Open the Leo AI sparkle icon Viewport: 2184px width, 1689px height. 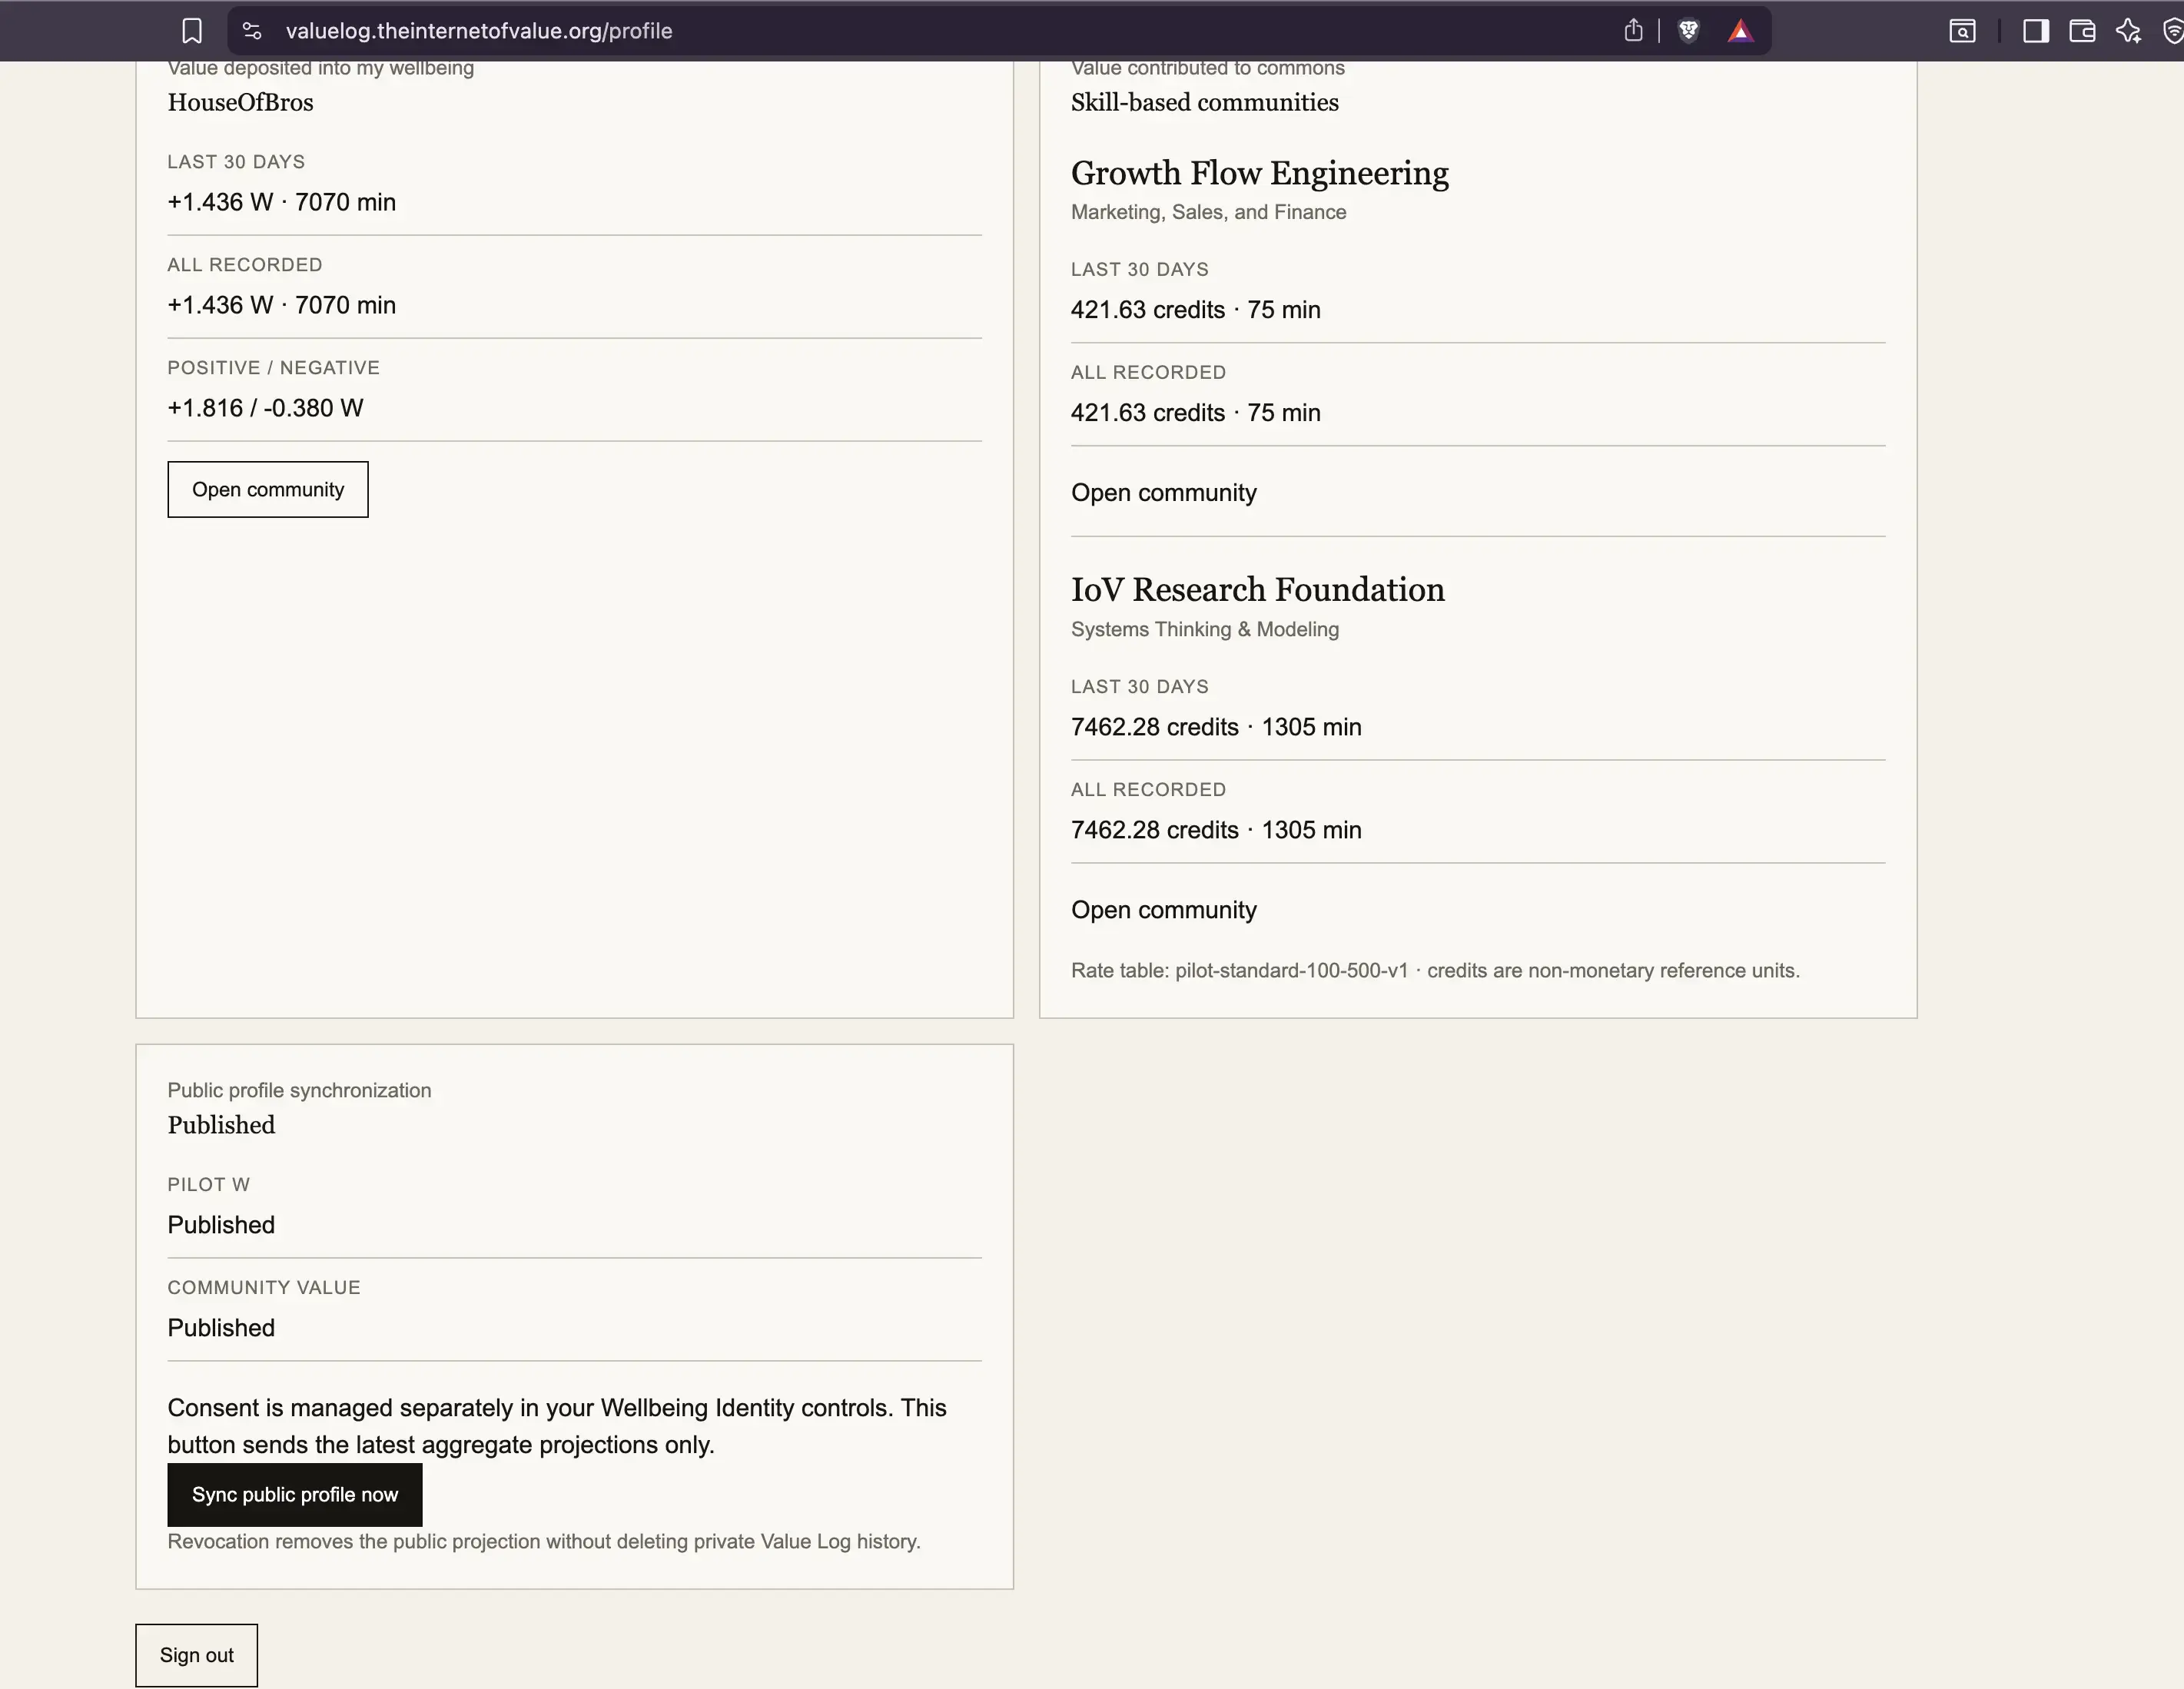(x=2128, y=31)
